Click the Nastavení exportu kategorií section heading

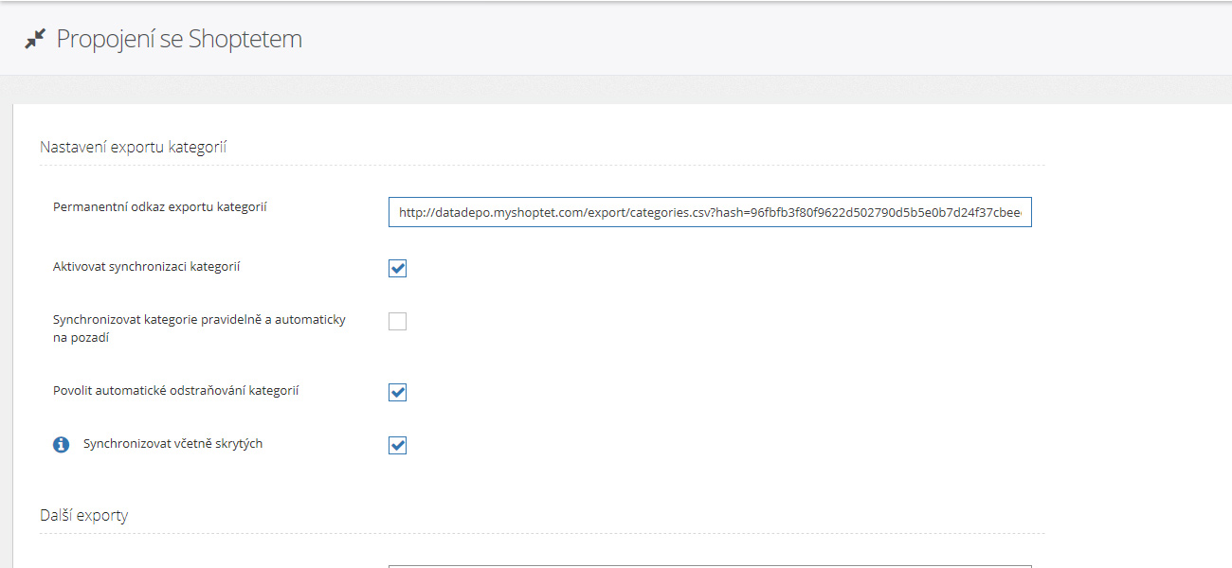point(133,147)
